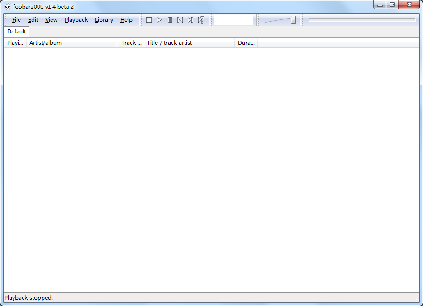Image resolution: width=423 pixels, height=306 pixels.
Task: Click the foobar2000 alien icon in title bar
Action: (7, 7)
